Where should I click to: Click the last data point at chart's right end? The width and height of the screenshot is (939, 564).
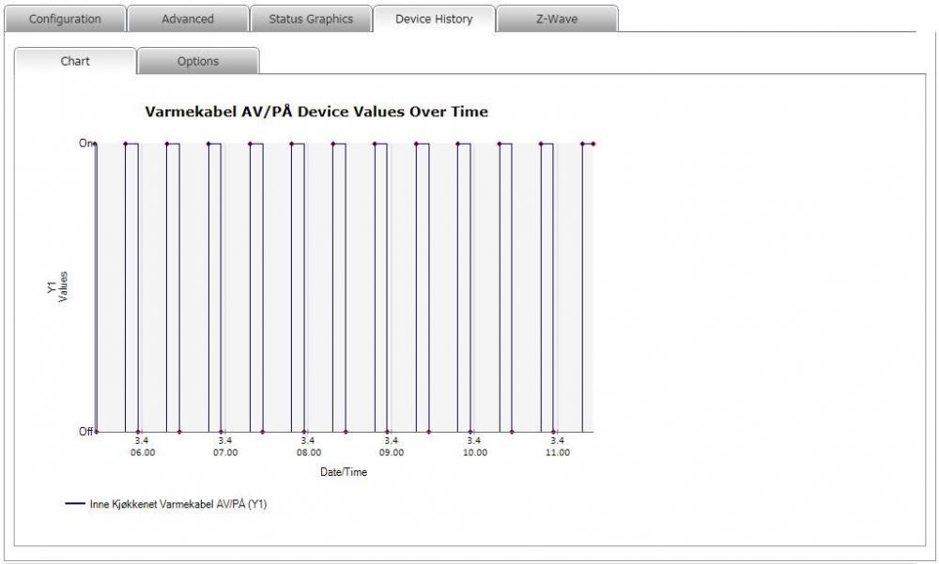coord(593,144)
